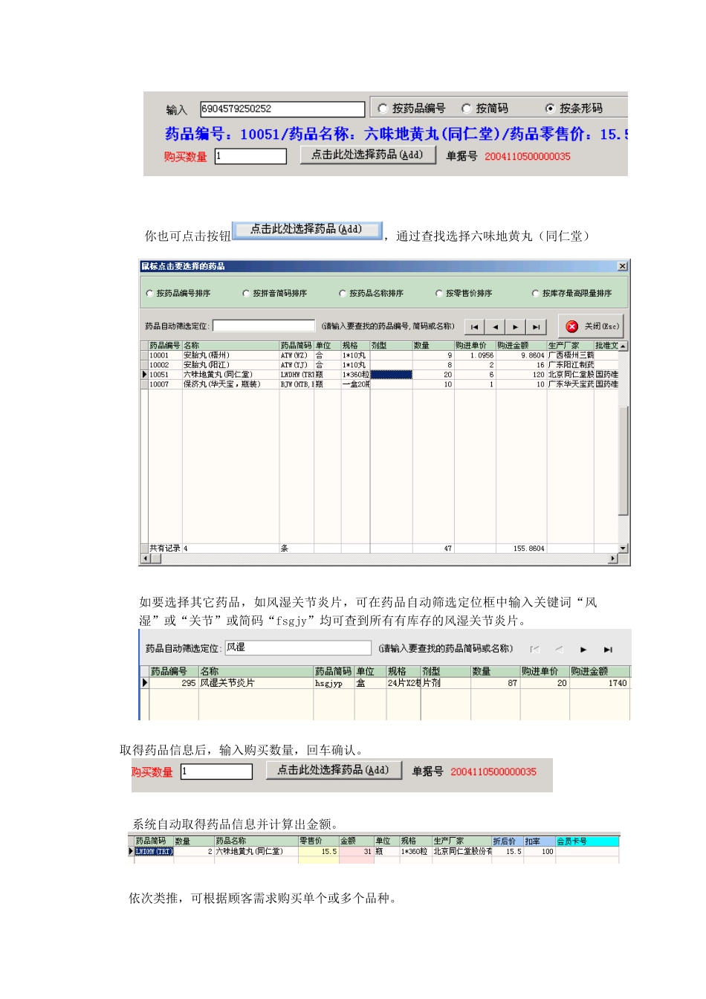Click greyed previous-record arrow beside the 风湿 filter

point(559,649)
